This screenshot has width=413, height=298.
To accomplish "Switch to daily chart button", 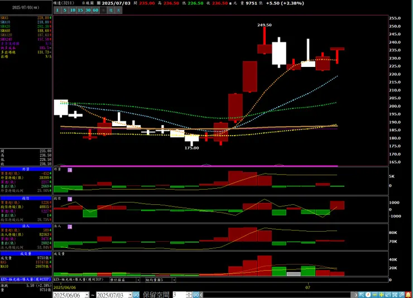I will [103, 10].
